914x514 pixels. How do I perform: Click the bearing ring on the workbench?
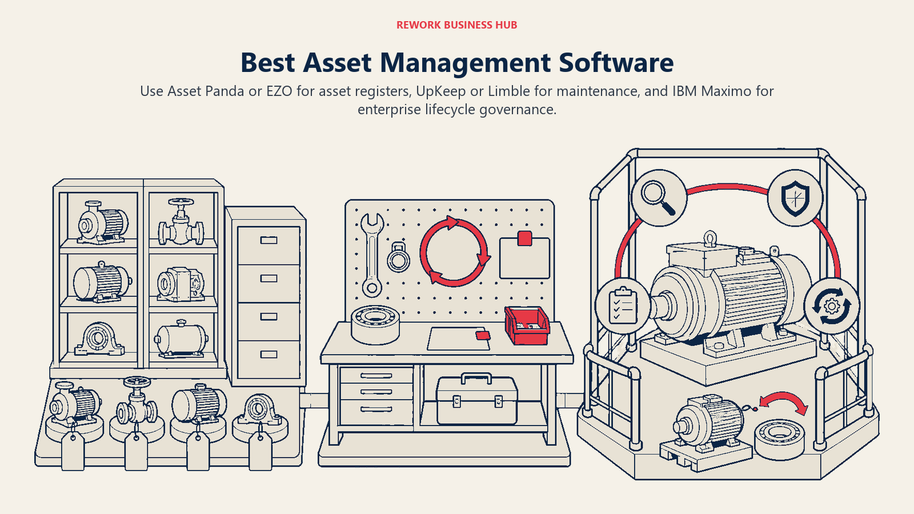[375, 324]
